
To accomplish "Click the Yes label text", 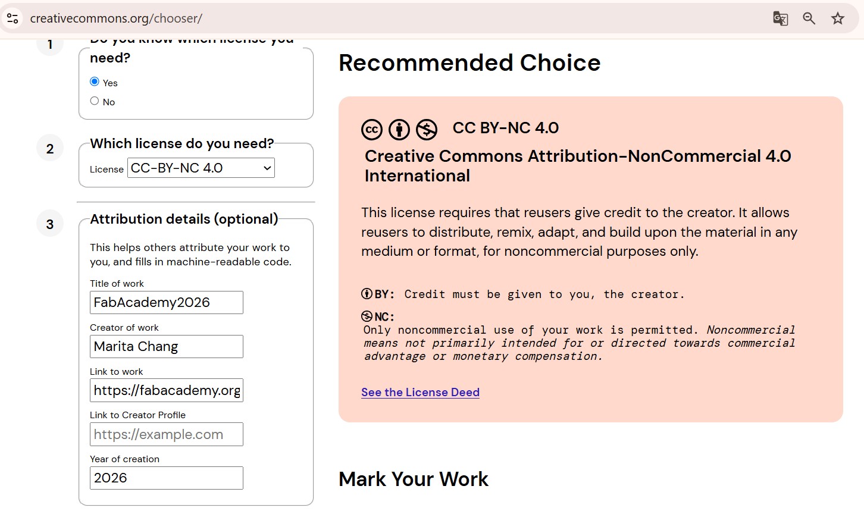I will pyautogui.click(x=110, y=83).
